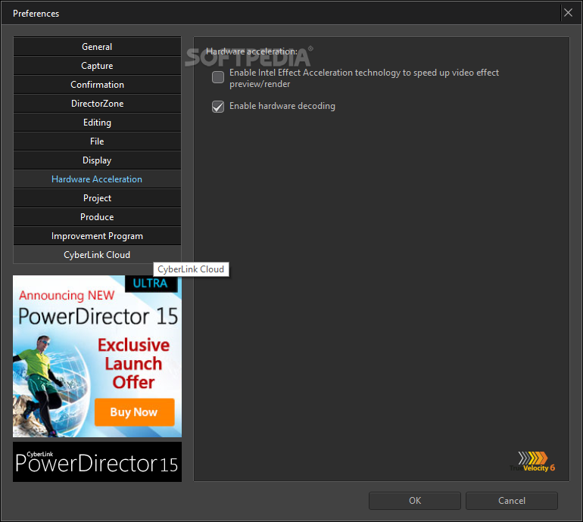Select Hardware Acceleration category
The height and width of the screenshot is (522, 583).
click(97, 179)
